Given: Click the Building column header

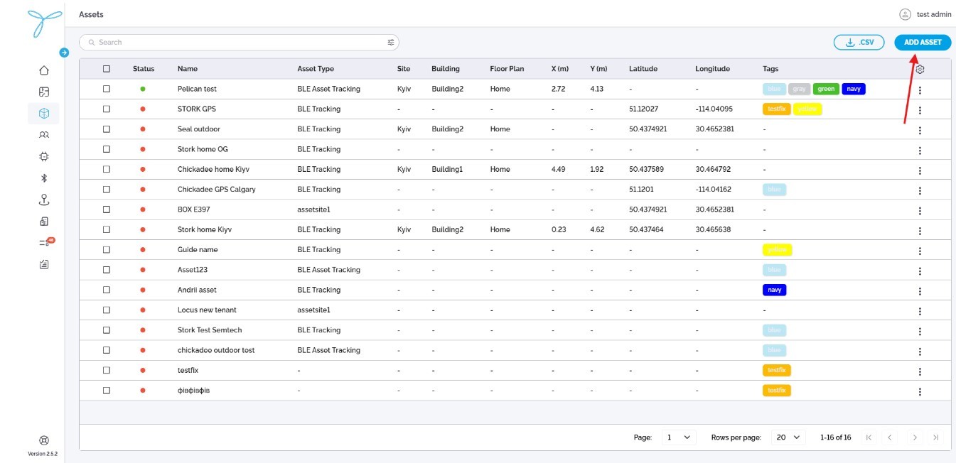Looking at the screenshot, I should coord(446,69).
